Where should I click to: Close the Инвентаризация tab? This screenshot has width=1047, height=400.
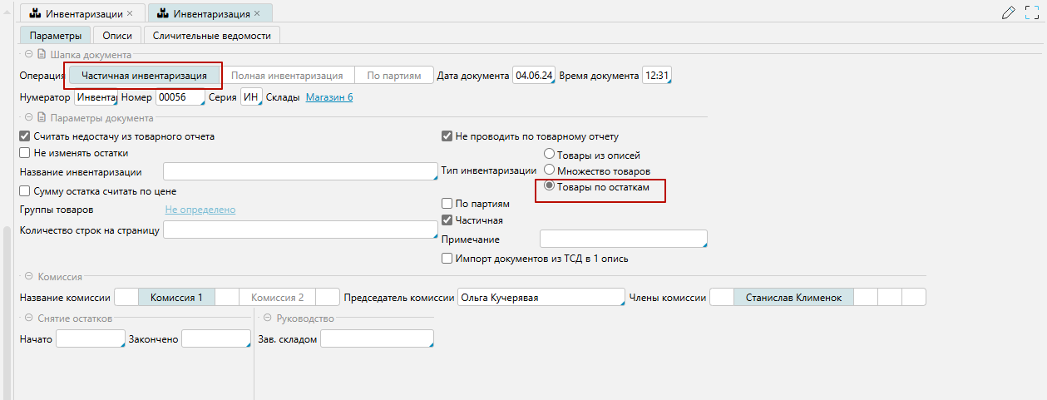pos(257,14)
